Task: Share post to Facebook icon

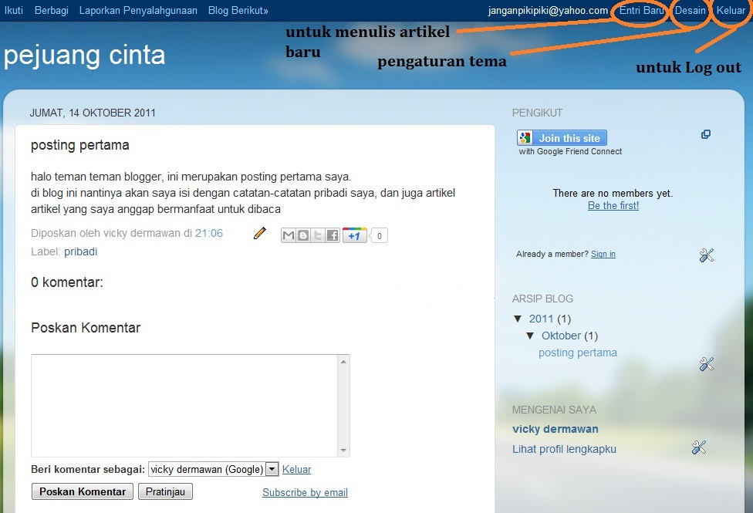Action: click(x=333, y=235)
